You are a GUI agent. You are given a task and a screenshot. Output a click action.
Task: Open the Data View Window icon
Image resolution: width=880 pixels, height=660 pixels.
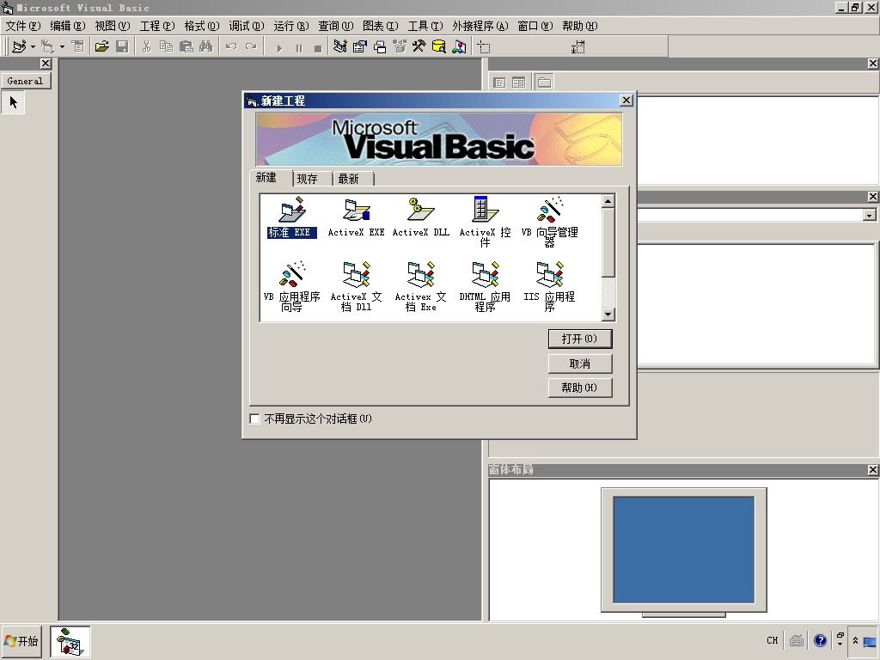pos(439,46)
